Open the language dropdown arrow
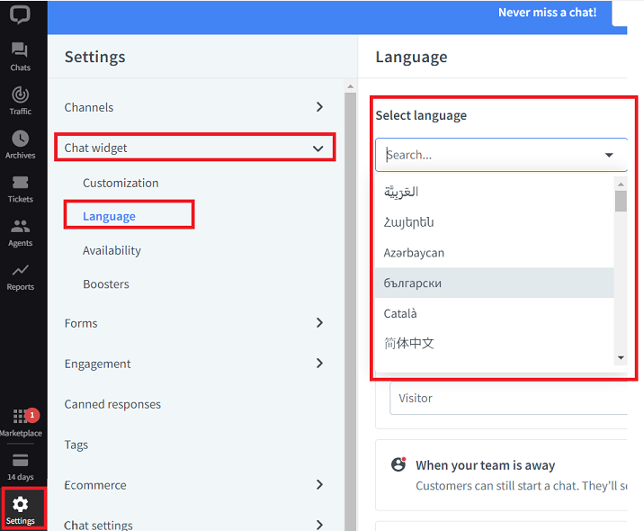Viewport: 644px width, 531px height. click(609, 155)
